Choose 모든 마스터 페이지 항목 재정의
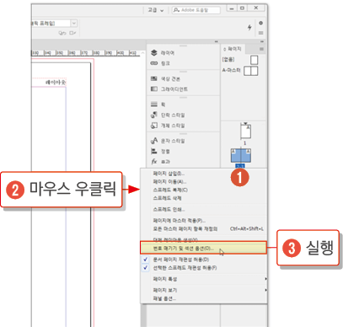343x327 pixels. coord(185,229)
